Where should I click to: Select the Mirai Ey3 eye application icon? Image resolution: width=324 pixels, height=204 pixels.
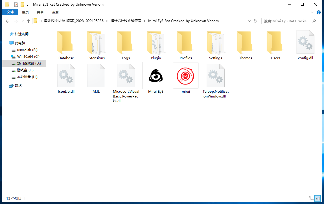(x=156, y=76)
